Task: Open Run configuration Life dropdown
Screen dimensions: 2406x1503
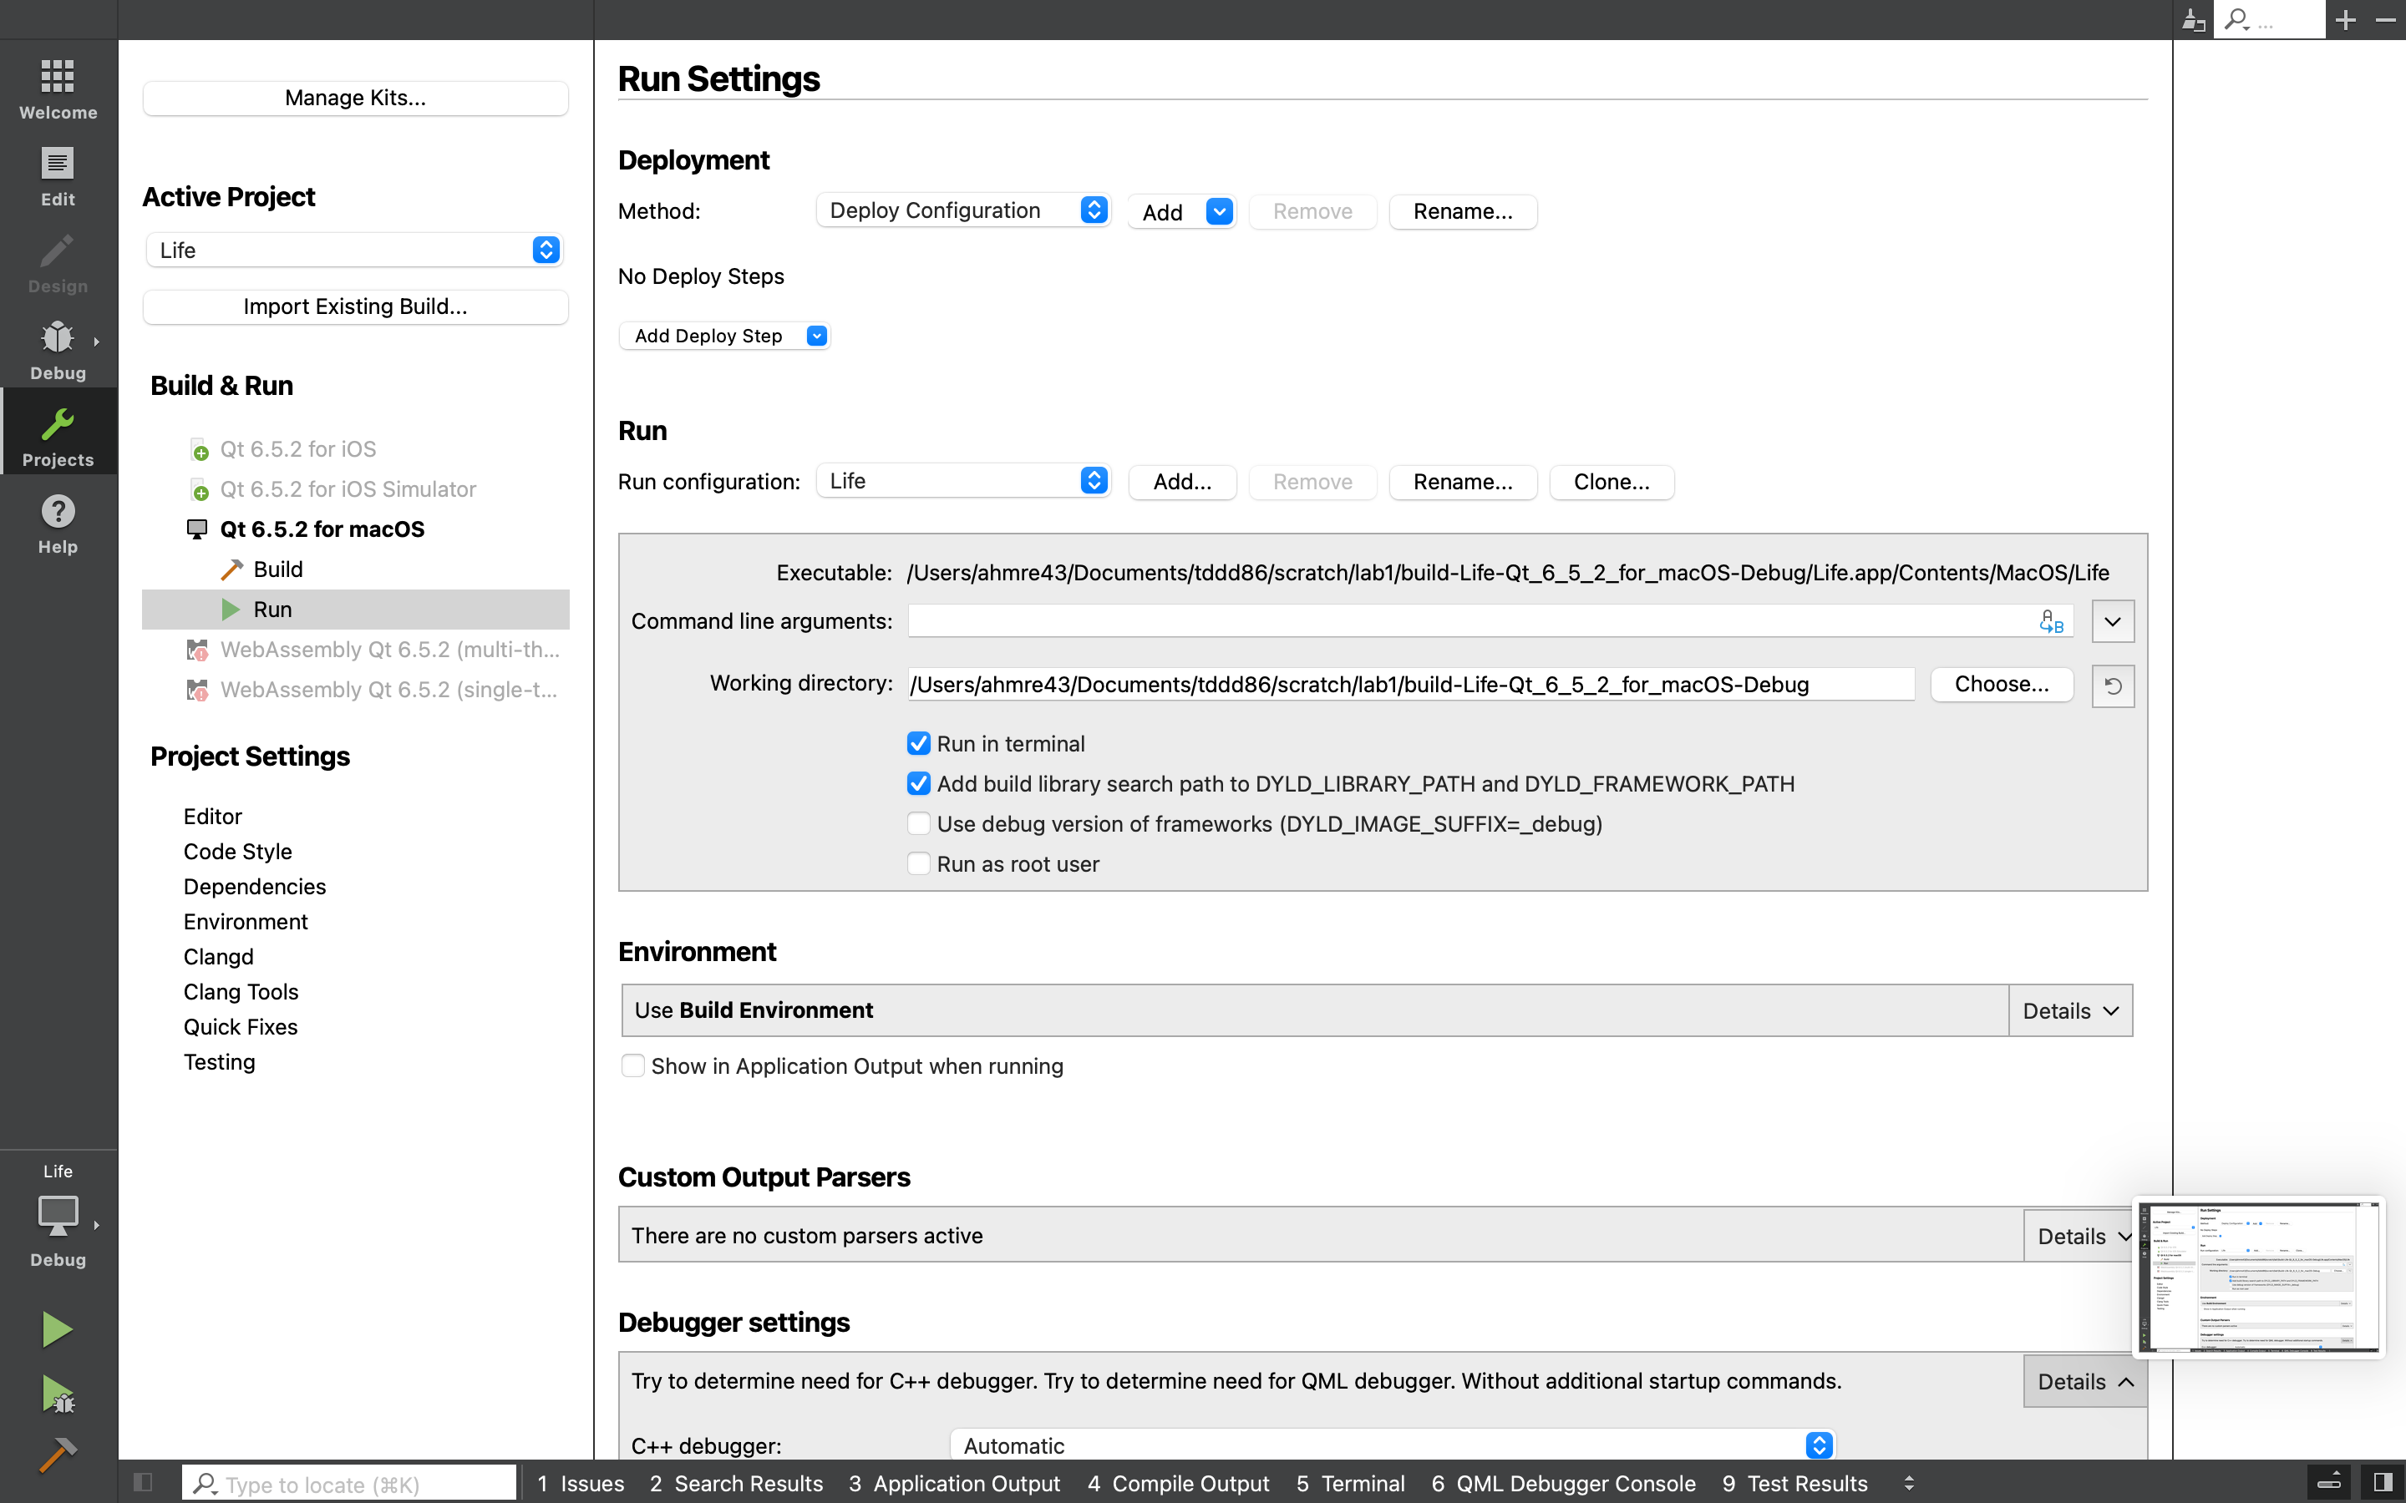Action: click(x=962, y=481)
